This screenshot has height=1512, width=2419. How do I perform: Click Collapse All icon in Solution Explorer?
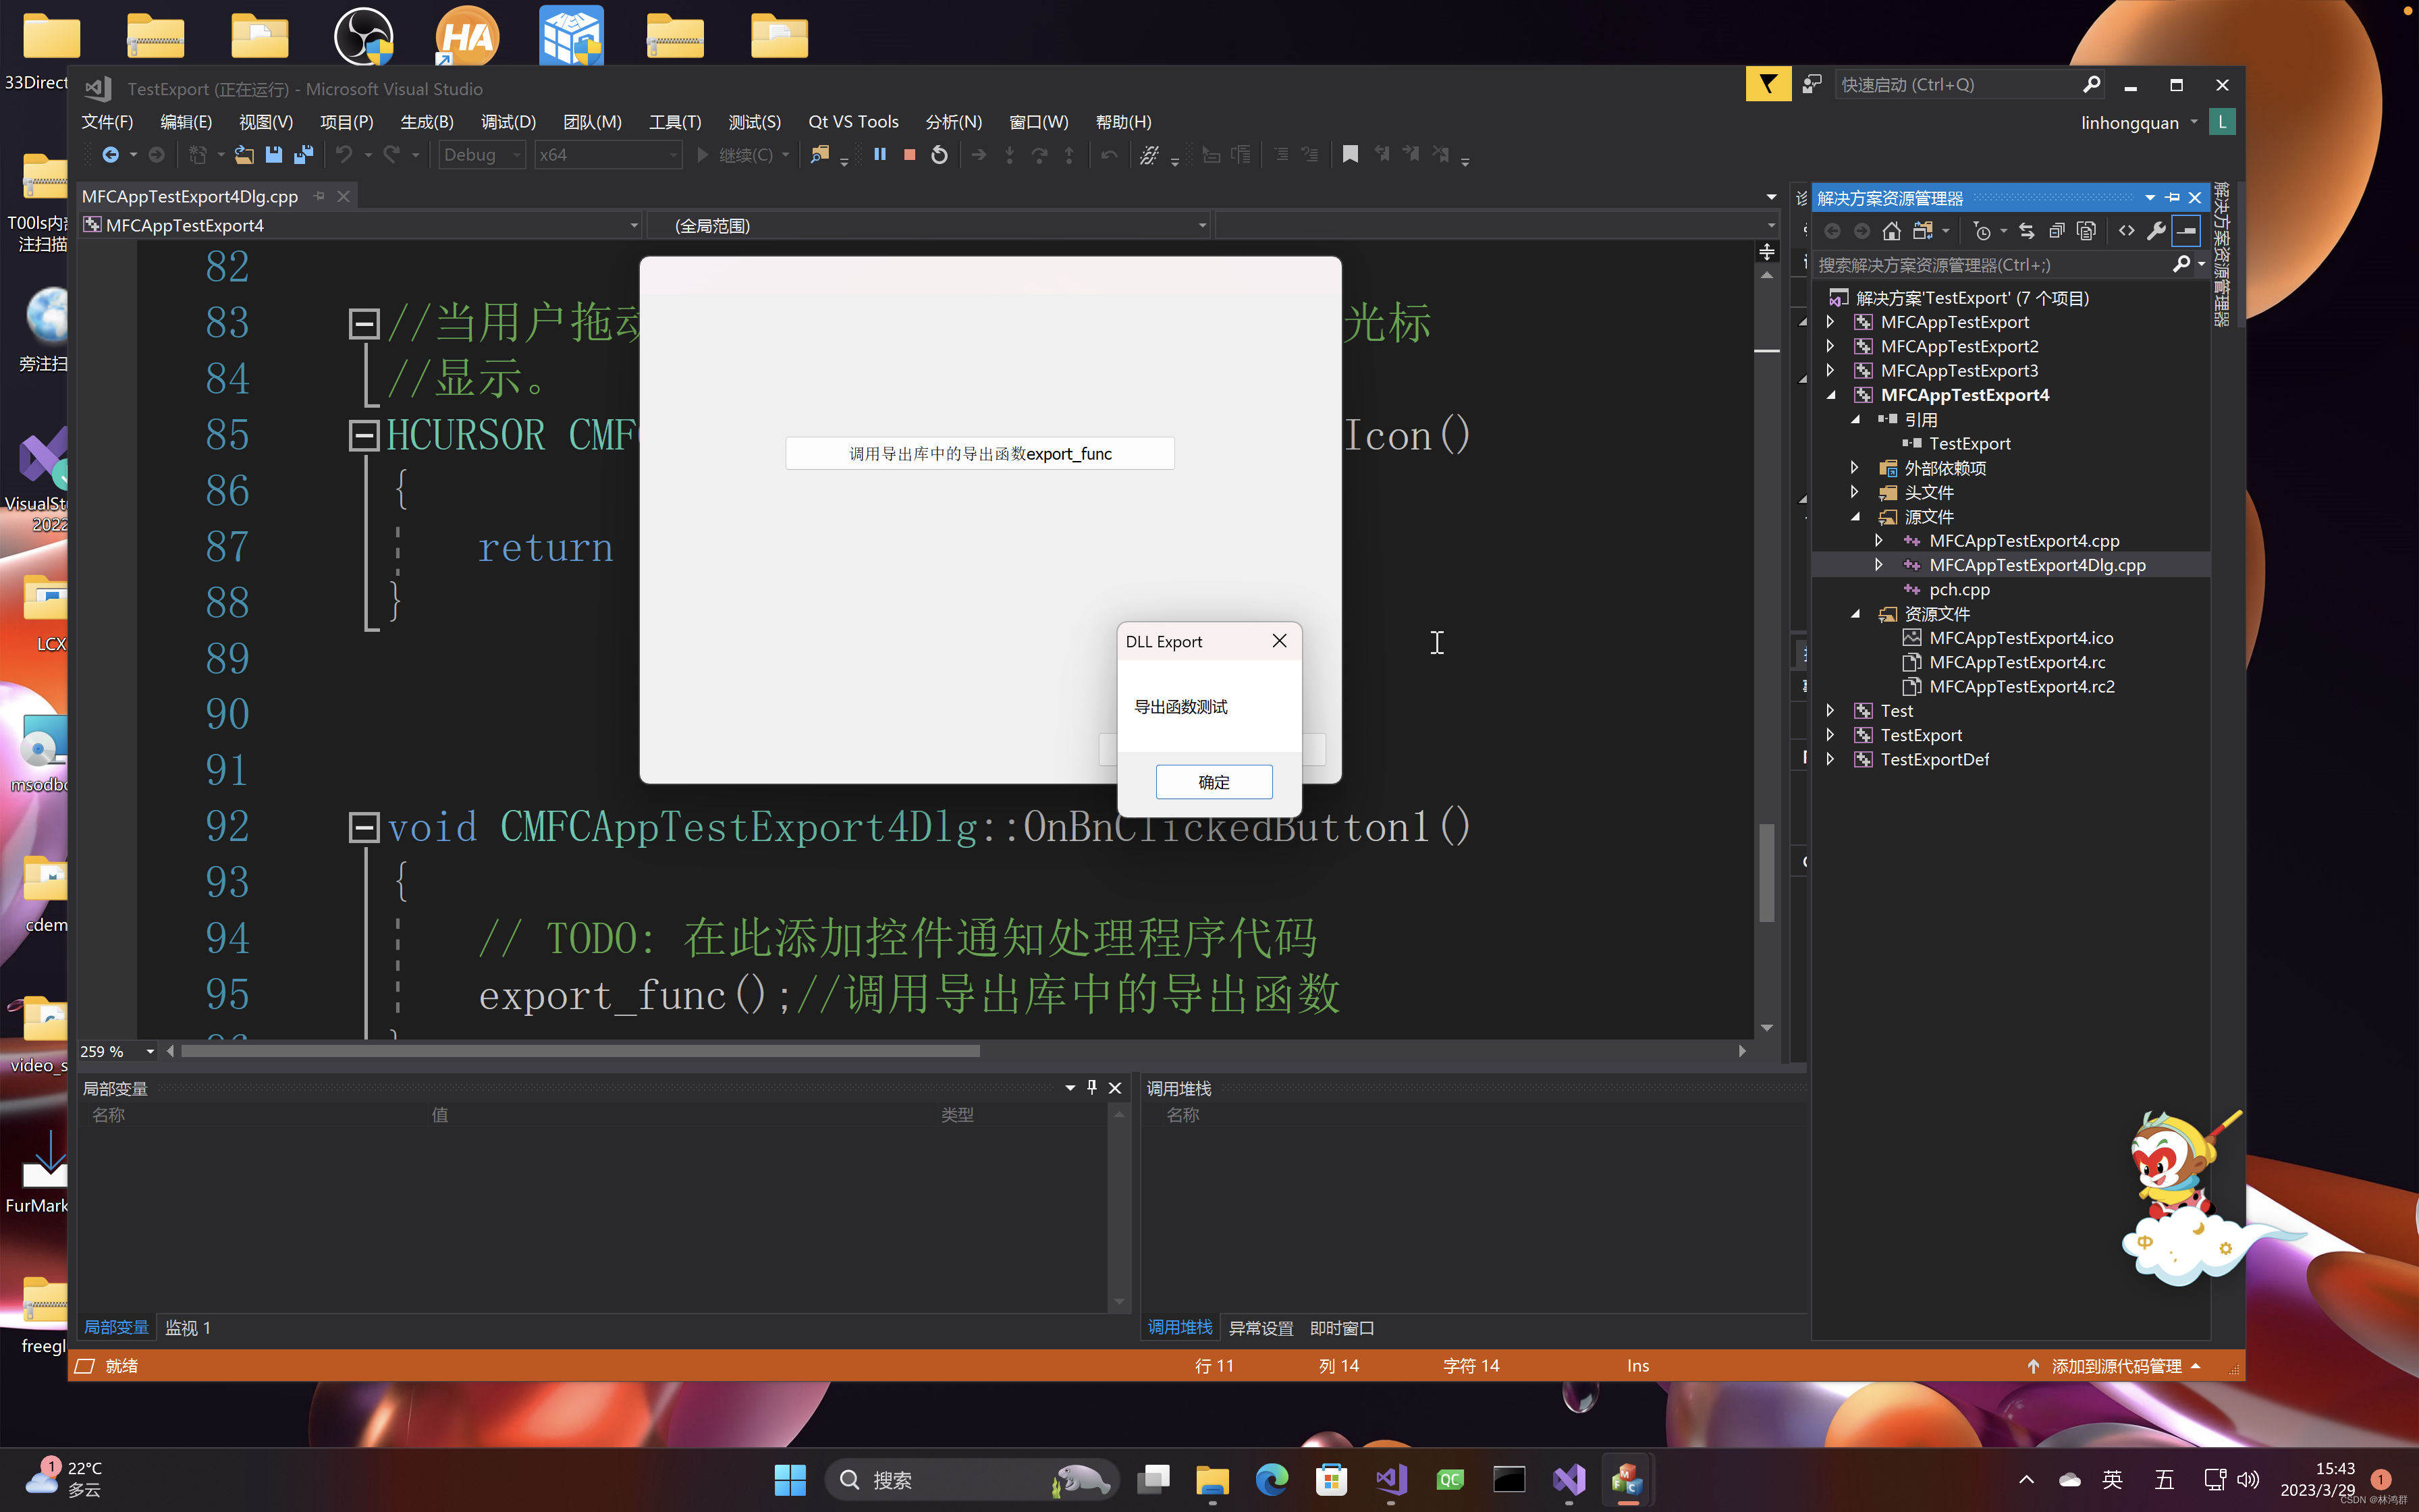pos(2056,232)
